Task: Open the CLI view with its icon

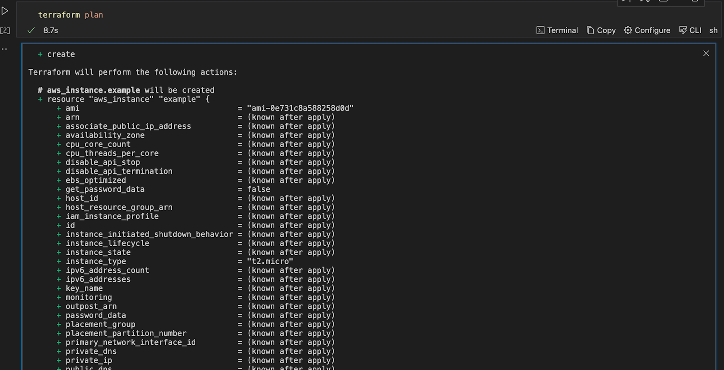Action: coord(683,30)
